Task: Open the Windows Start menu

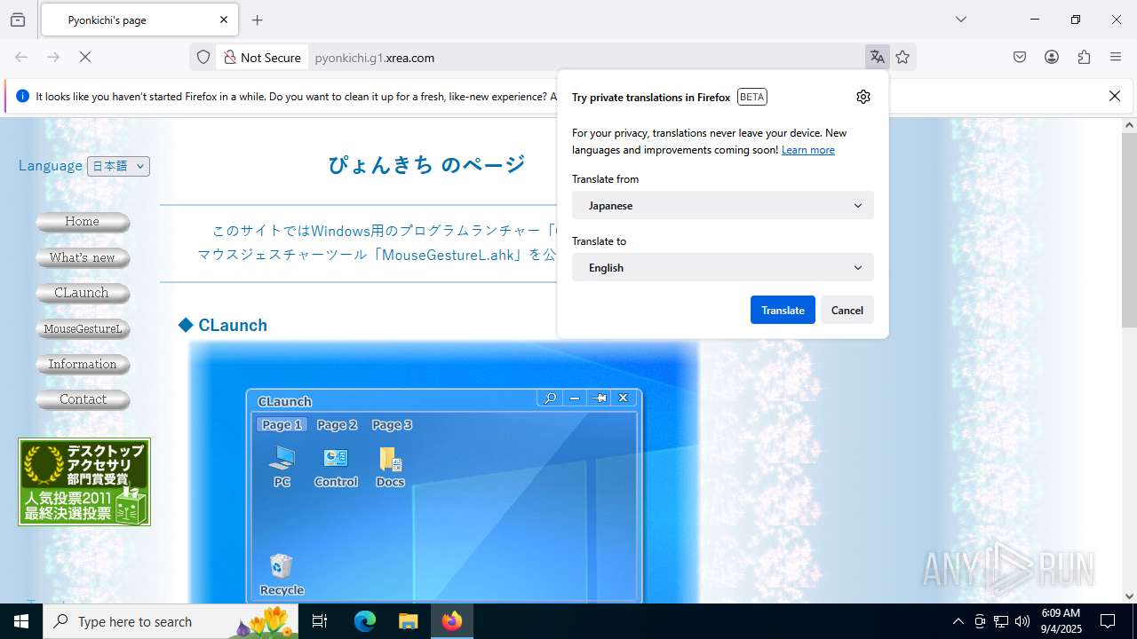Action: [x=21, y=621]
